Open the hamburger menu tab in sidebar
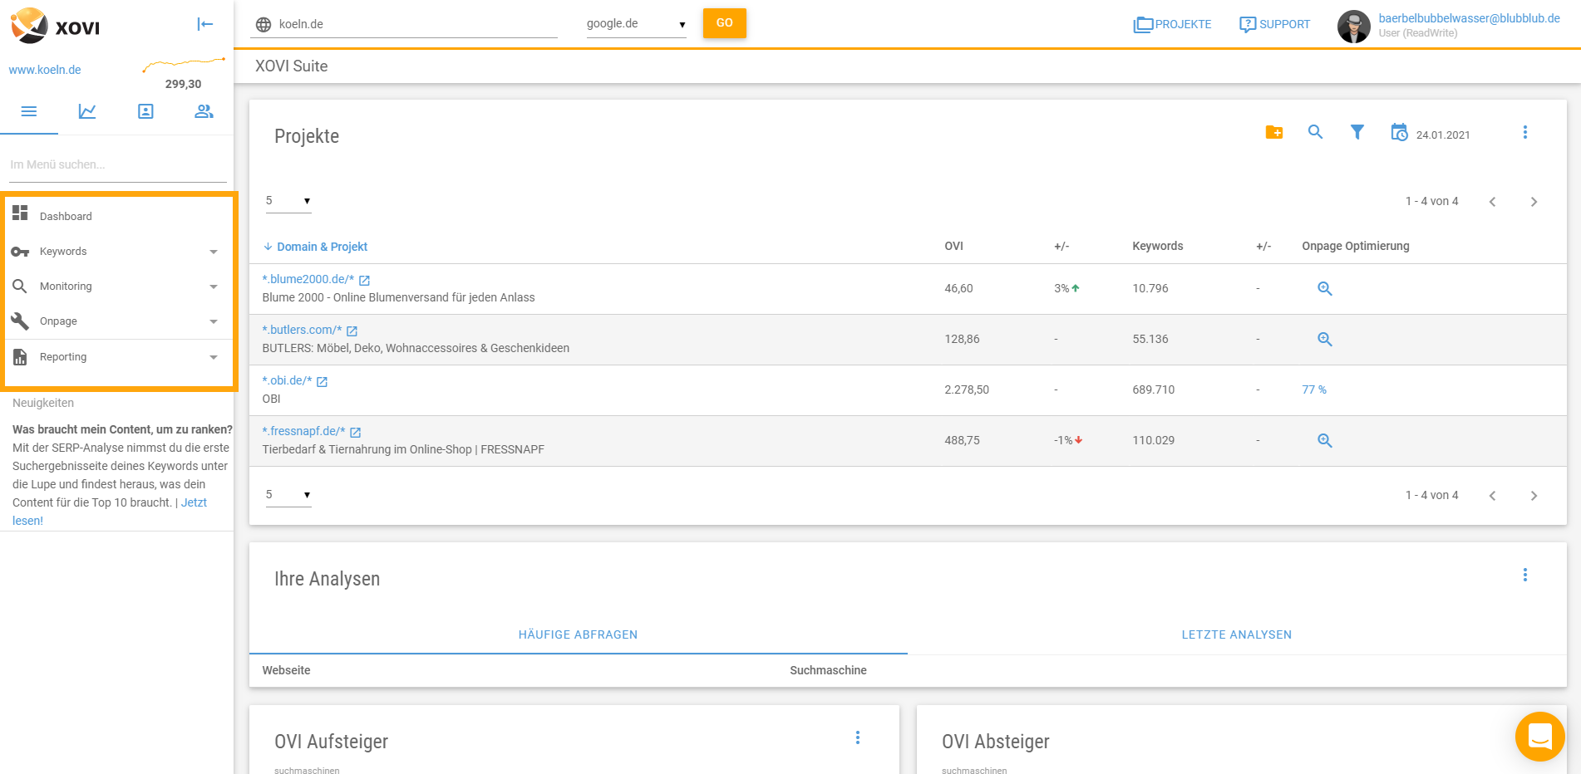The image size is (1581, 774). pos(29,111)
